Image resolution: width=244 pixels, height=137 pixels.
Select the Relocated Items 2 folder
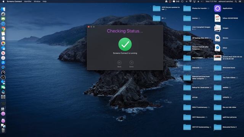(218, 127)
